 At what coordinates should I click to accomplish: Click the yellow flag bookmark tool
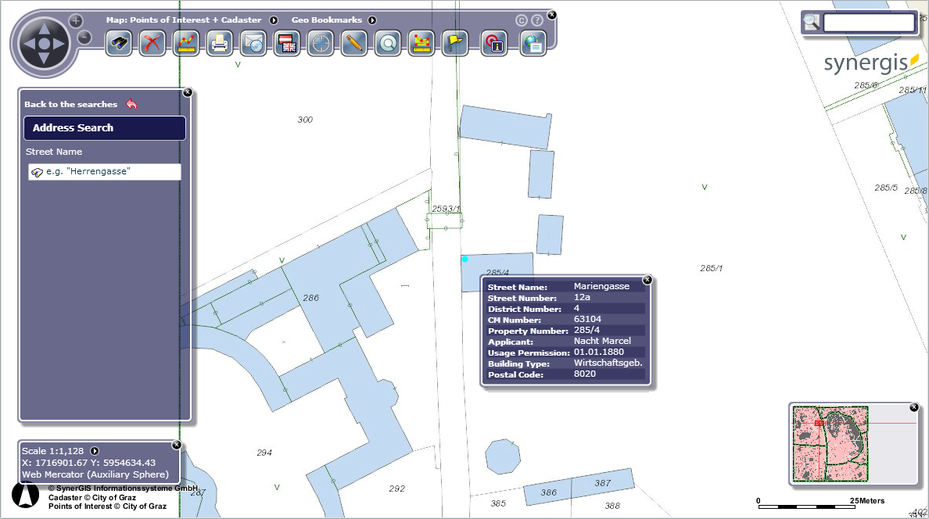click(x=455, y=44)
